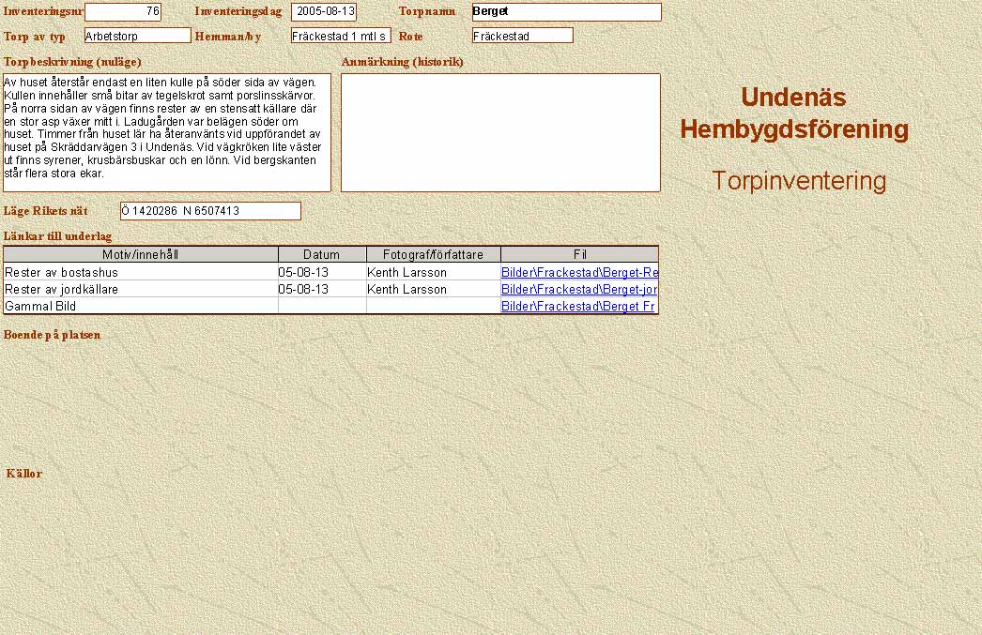Viewport: 982px width, 635px height.
Task: Click the Datum column header
Action: 322,255
